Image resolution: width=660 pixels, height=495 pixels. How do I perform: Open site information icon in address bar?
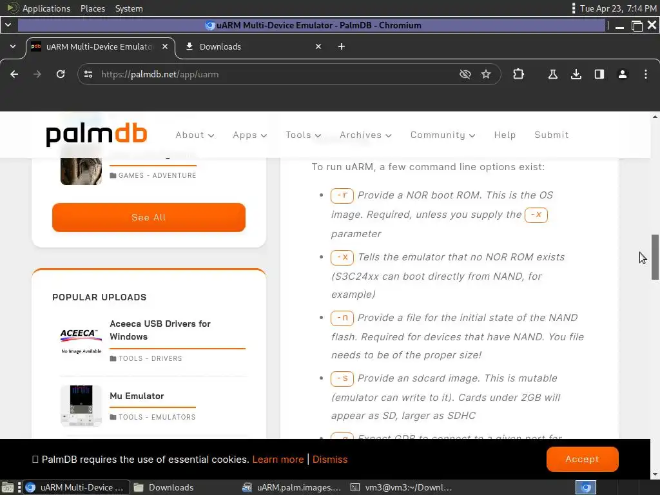pos(88,75)
